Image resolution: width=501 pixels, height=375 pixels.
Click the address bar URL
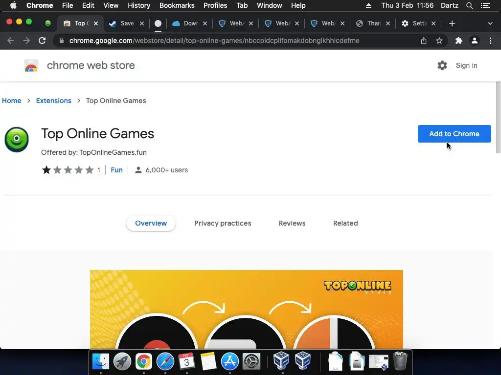point(214,41)
